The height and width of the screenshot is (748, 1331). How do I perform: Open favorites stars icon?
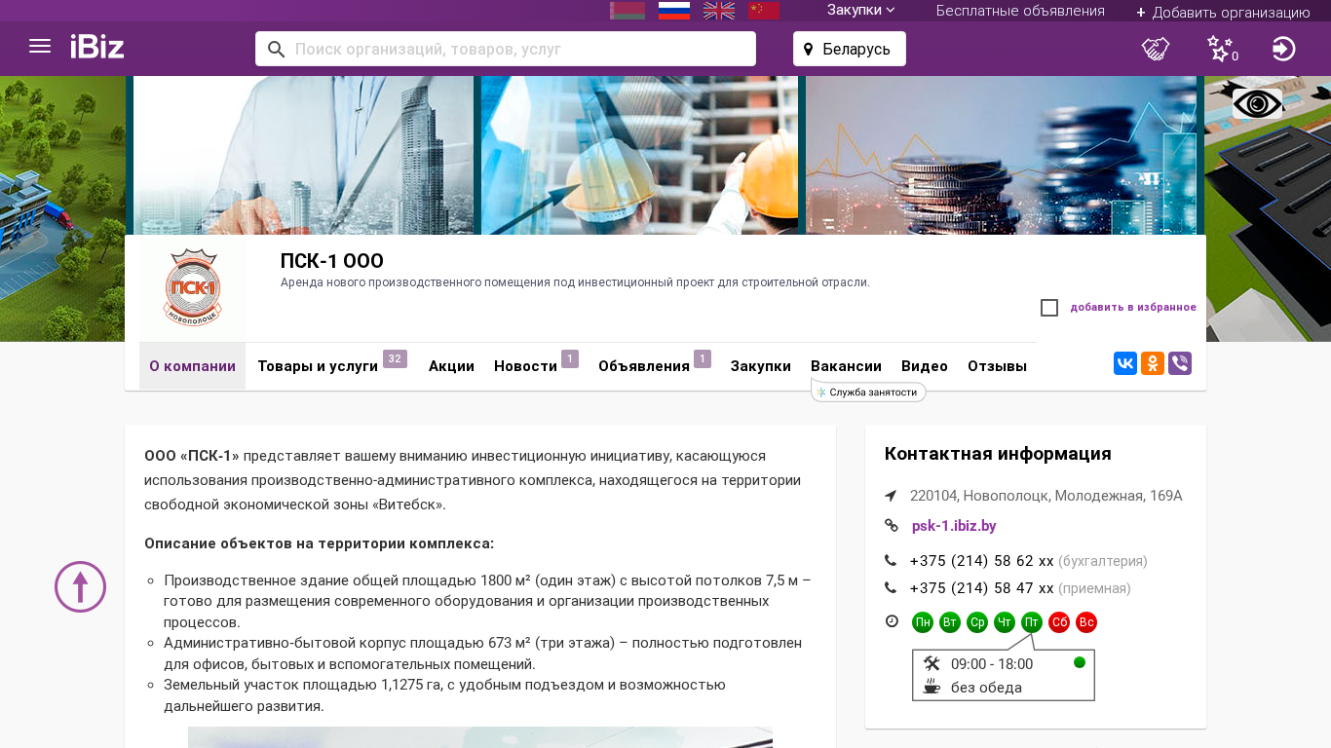[x=1221, y=49]
